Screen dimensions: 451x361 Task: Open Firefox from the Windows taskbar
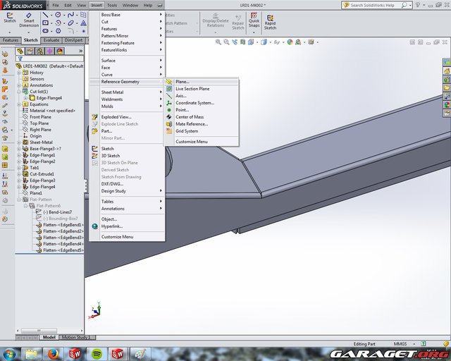53,353
